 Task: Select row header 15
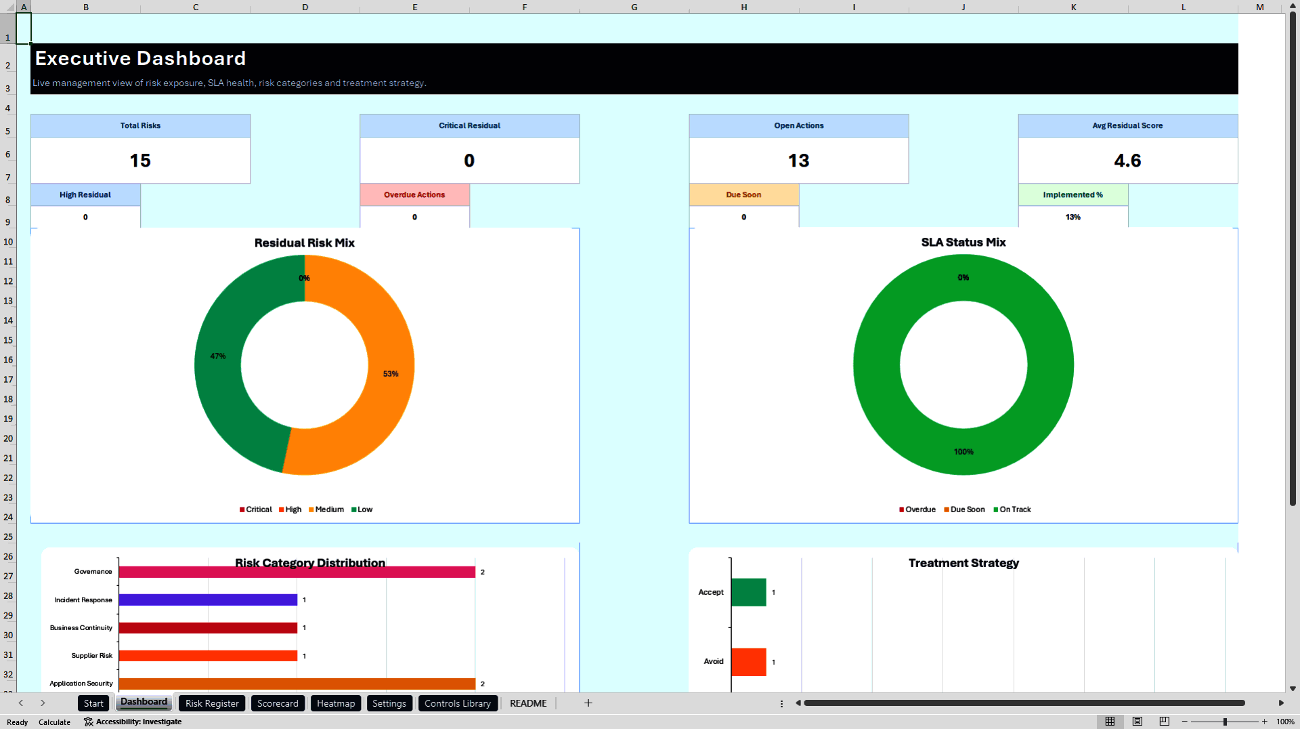tap(8, 340)
